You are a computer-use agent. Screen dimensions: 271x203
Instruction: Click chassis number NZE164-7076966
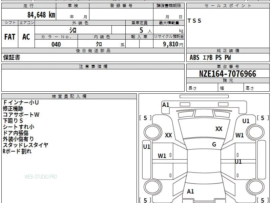click(x=228, y=74)
